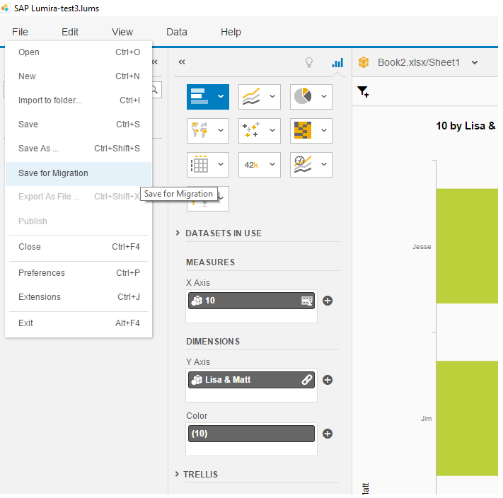Open the File menu
The image size is (503, 498).
pos(20,32)
